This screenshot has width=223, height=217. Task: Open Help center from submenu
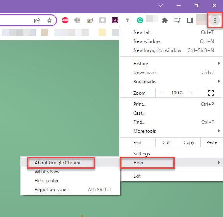(x=70, y=181)
